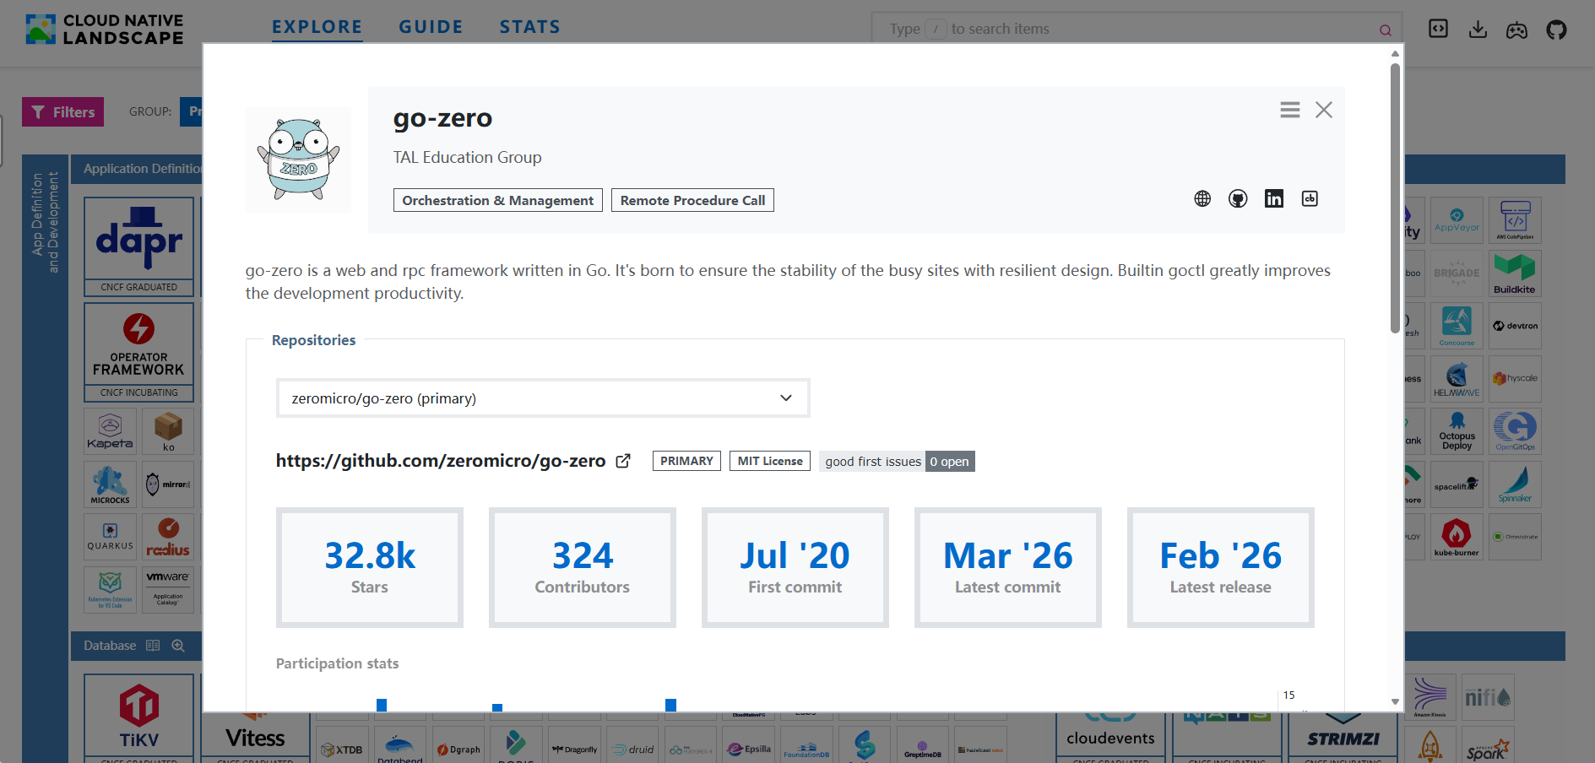
Task: Open the GitHub icon in page header
Action: [x=1556, y=30]
